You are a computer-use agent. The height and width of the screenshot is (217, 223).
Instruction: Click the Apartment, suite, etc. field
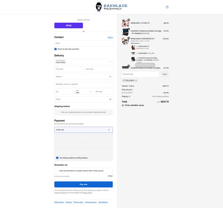(x=84, y=84)
